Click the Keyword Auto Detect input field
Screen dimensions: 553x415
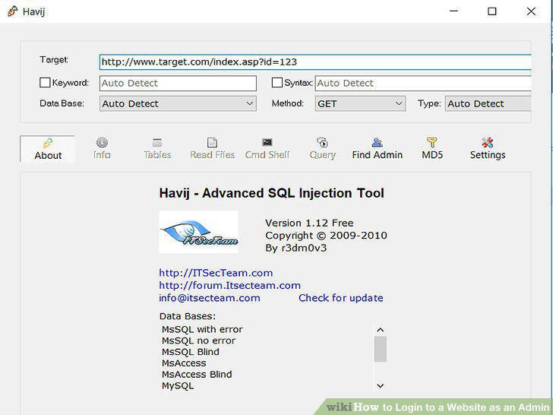coord(178,84)
